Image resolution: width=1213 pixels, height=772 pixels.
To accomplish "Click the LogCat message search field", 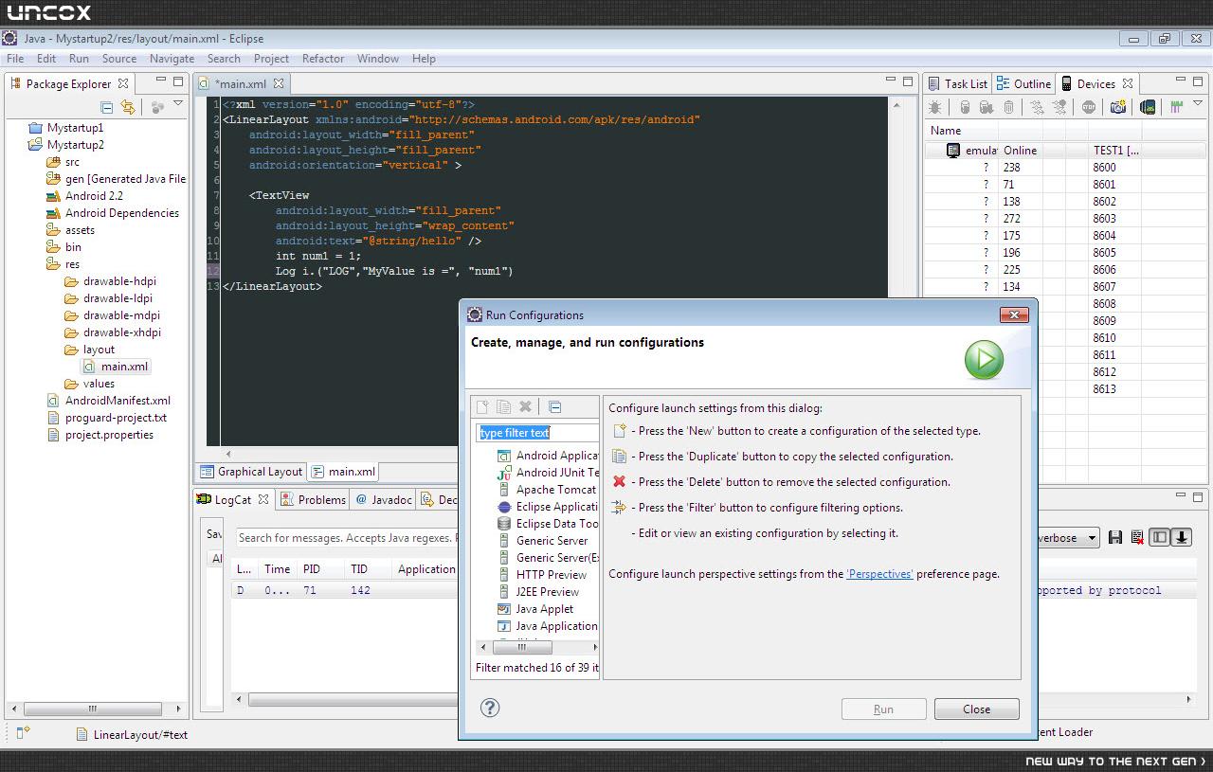I will point(347,537).
